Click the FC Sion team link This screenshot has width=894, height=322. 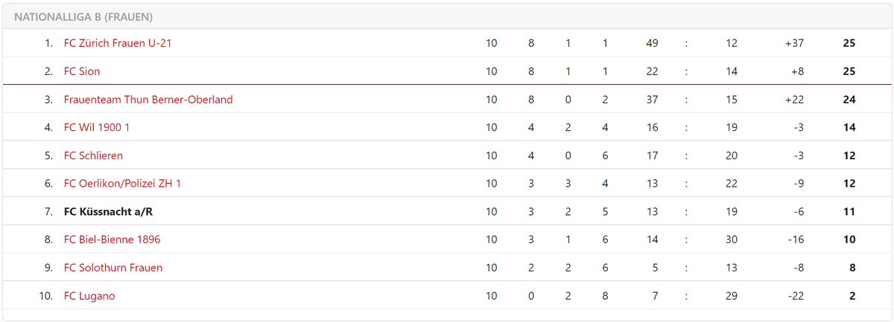tap(82, 71)
